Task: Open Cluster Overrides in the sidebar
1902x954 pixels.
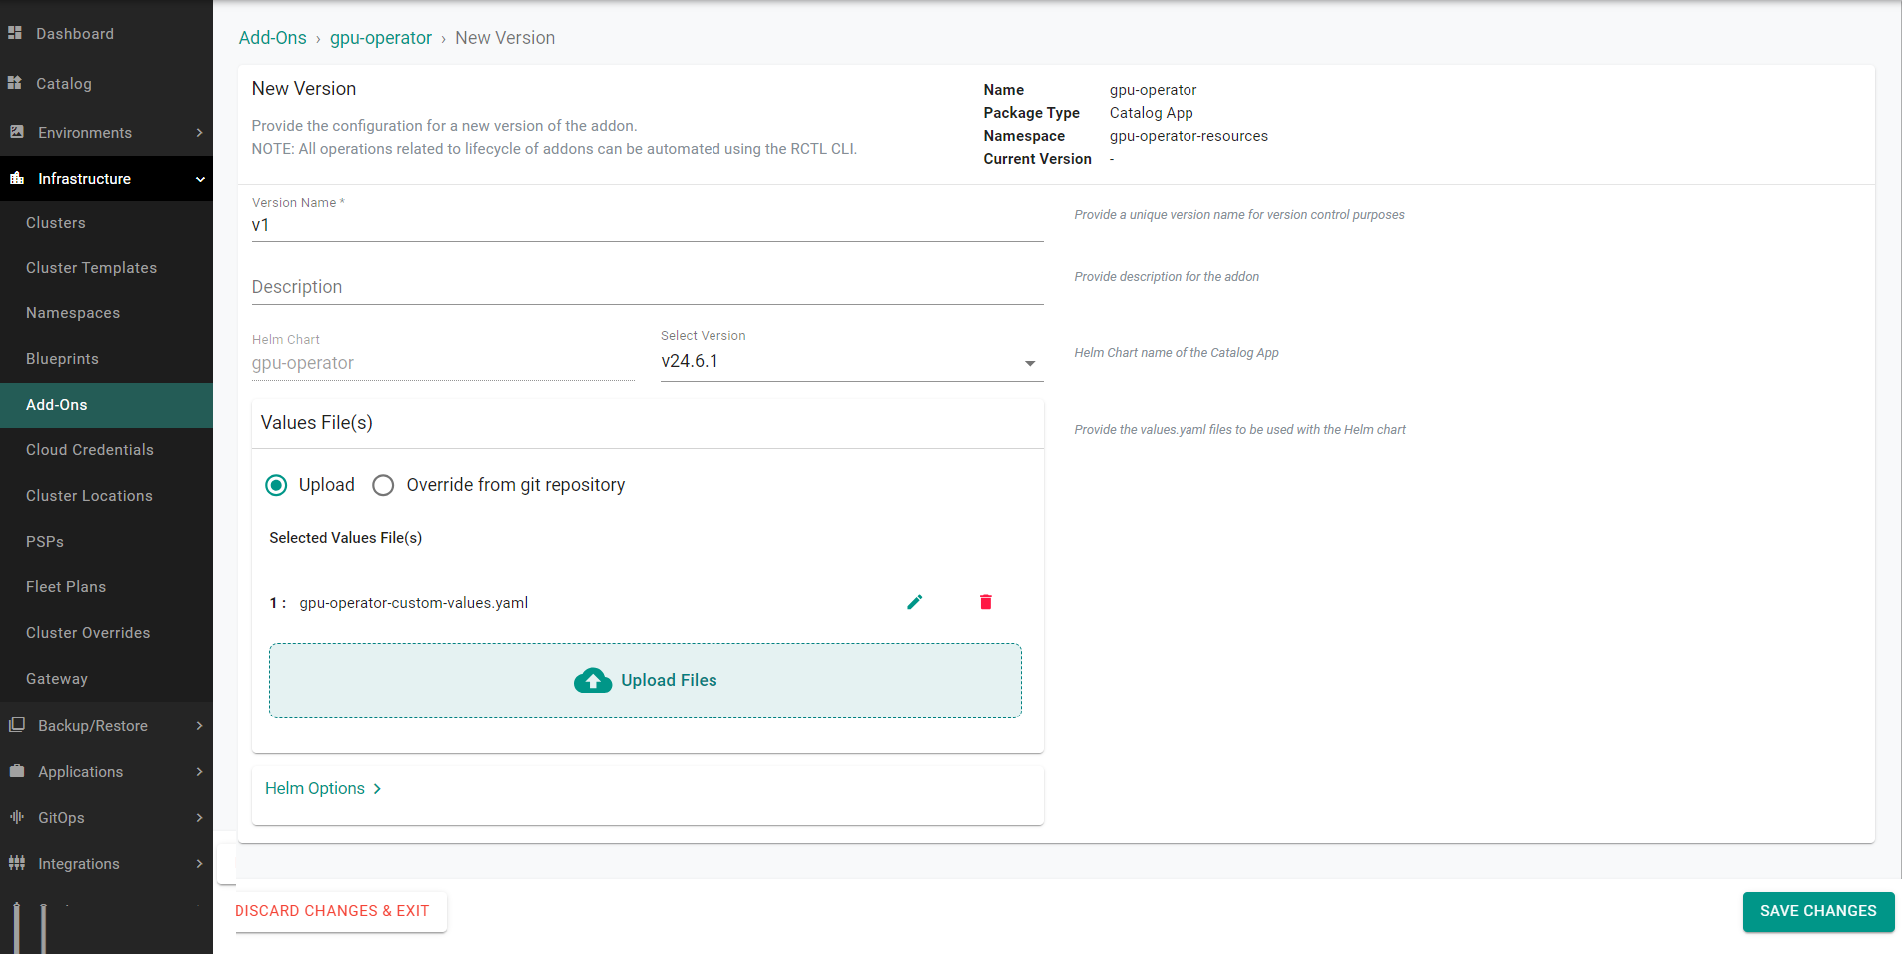Action: point(106,633)
